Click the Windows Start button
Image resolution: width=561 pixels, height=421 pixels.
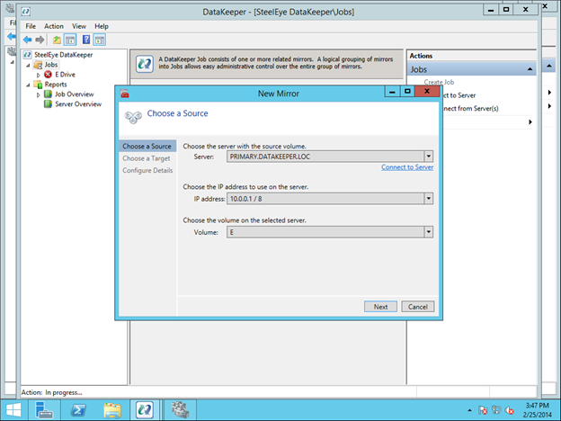[13, 409]
